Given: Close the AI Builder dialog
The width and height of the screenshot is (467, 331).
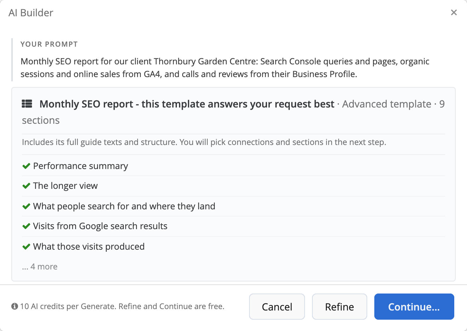Looking at the screenshot, I should click(x=454, y=13).
